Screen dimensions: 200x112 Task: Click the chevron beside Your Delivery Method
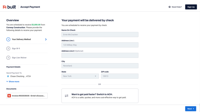(46, 39)
